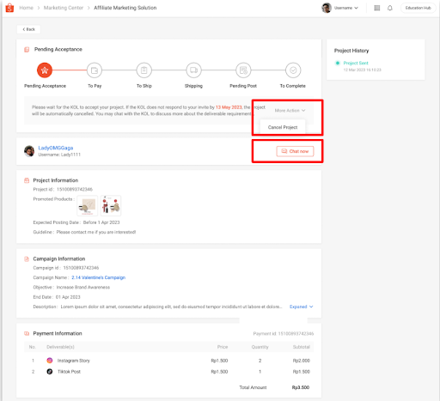440x401 pixels.
Task: Click Affiliate Marketing Solution breadcrumb text
Action: [125, 8]
